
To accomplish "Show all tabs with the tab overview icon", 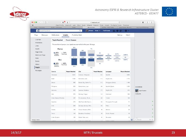I will (151, 22).
